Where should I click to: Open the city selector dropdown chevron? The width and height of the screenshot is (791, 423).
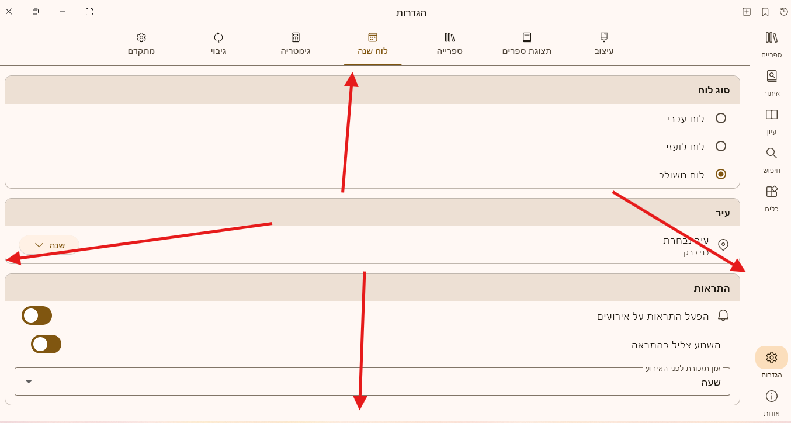coord(39,245)
